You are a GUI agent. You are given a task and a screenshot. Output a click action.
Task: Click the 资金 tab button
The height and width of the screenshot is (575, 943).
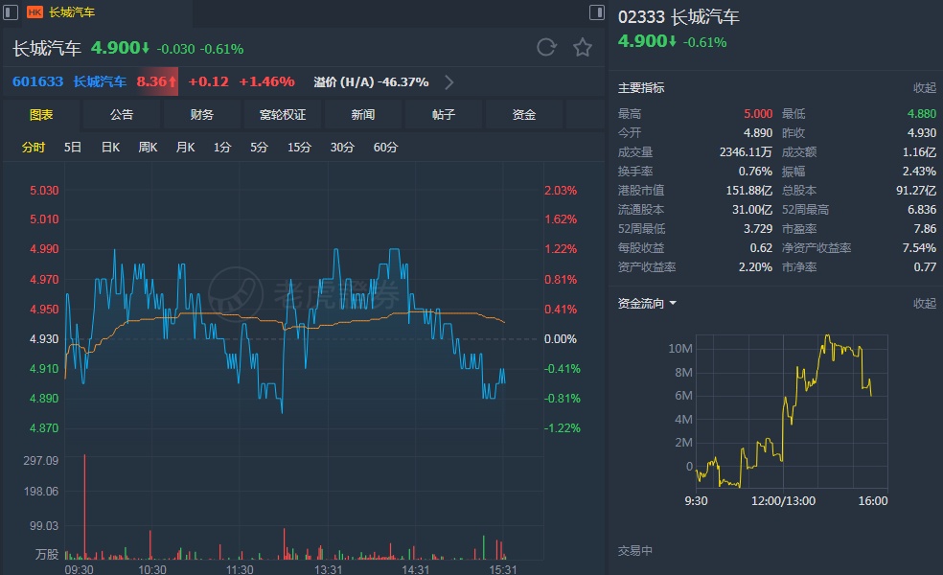coord(524,115)
